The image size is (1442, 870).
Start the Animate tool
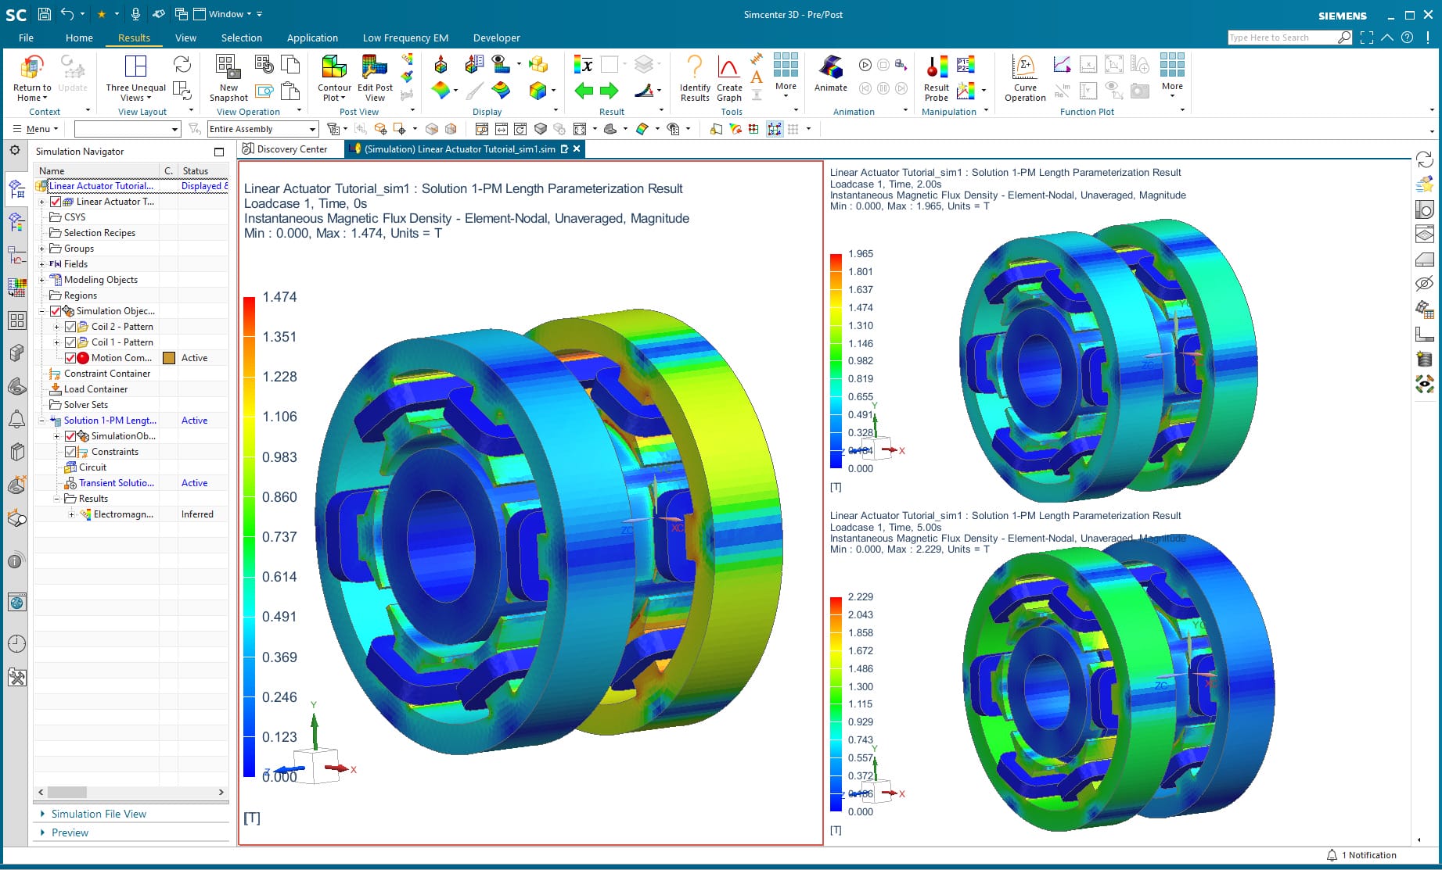830,77
